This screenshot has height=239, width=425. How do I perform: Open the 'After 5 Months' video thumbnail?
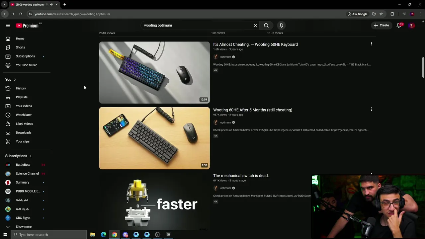click(154, 138)
